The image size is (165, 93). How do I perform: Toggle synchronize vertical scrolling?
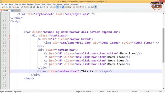[51, 7]
